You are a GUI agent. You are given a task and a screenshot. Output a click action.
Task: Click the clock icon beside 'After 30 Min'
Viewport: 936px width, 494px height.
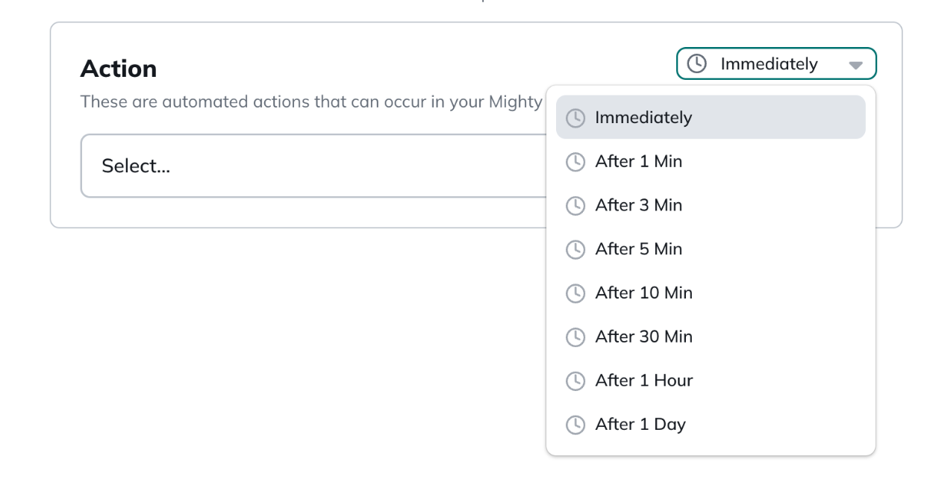coord(575,337)
